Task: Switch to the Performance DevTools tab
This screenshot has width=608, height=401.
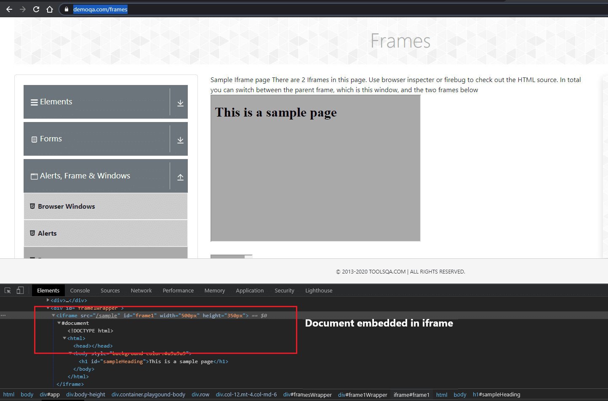Action: coord(178,290)
